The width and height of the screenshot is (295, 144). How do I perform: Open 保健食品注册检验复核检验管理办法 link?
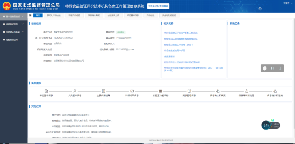(x=181, y=39)
